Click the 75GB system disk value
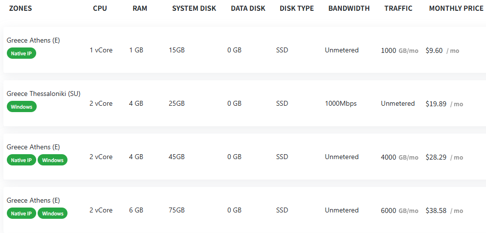This screenshot has height=233, width=486. point(177,210)
